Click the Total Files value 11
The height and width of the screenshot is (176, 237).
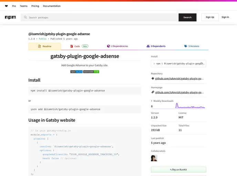tap(180, 130)
